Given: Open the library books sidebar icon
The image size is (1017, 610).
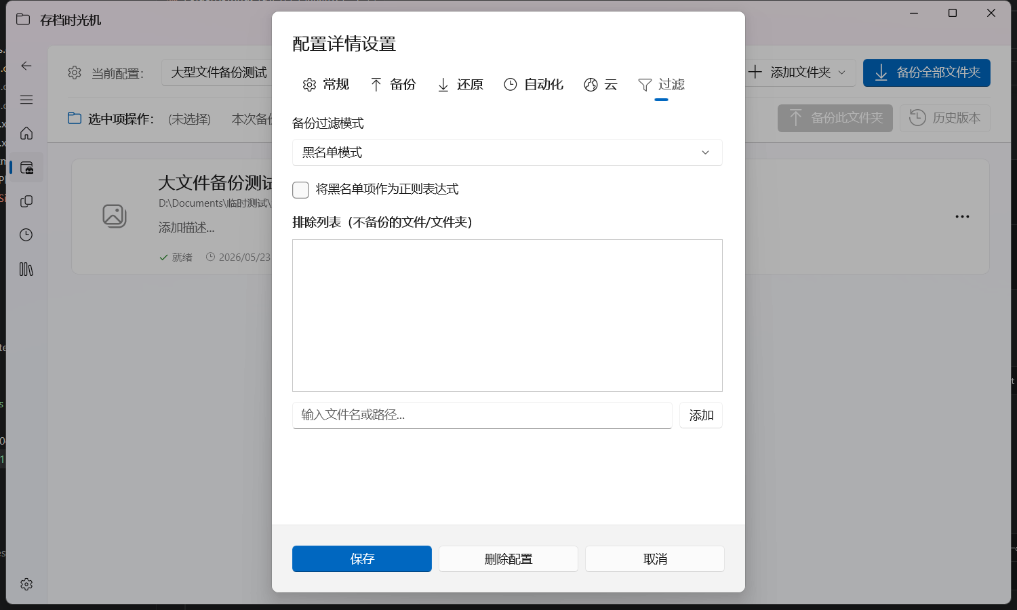Looking at the screenshot, I should pyautogui.click(x=26, y=269).
